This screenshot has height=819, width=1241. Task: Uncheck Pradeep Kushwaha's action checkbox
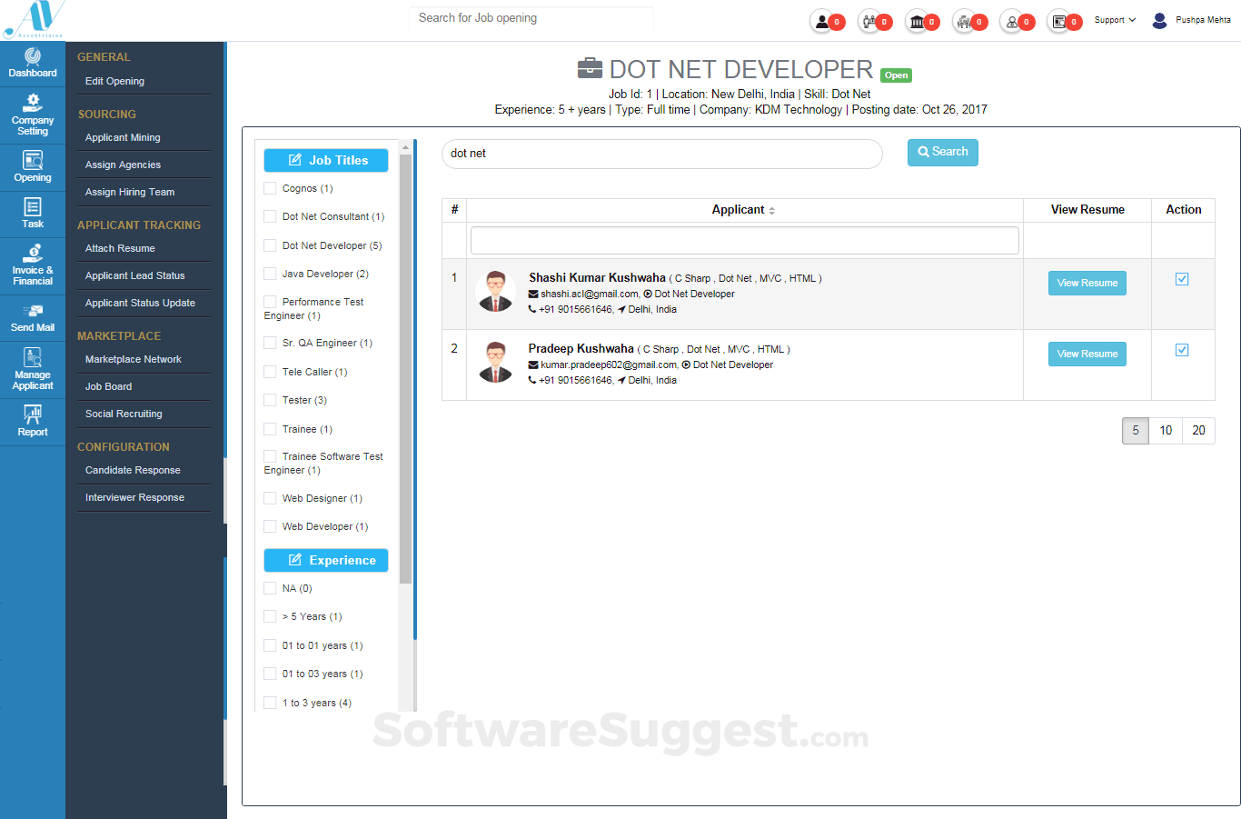pyautogui.click(x=1182, y=350)
